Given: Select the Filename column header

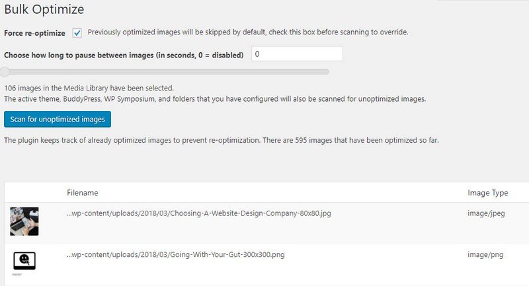Looking at the screenshot, I should [x=82, y=193].
